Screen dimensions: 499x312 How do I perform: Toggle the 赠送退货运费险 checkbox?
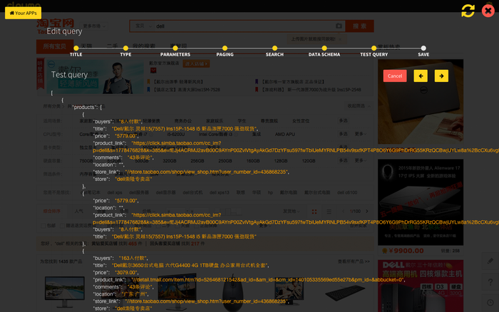tap(63, 226)
